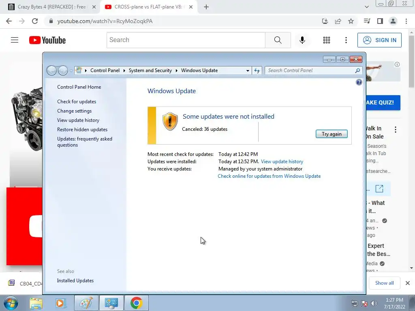Screen dimensions: 415x311
Task: Open Chrome media control icon
Action: click(367, 21)
